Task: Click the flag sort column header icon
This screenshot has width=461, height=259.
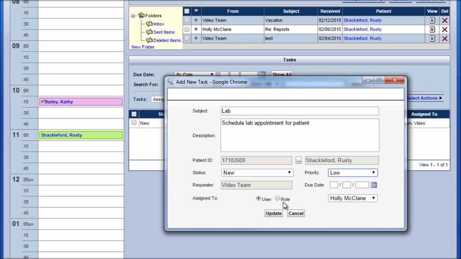Action: point(196,11)
